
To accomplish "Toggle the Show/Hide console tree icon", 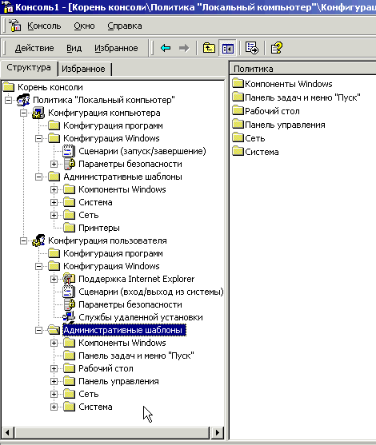I will [x=227, y=48].
